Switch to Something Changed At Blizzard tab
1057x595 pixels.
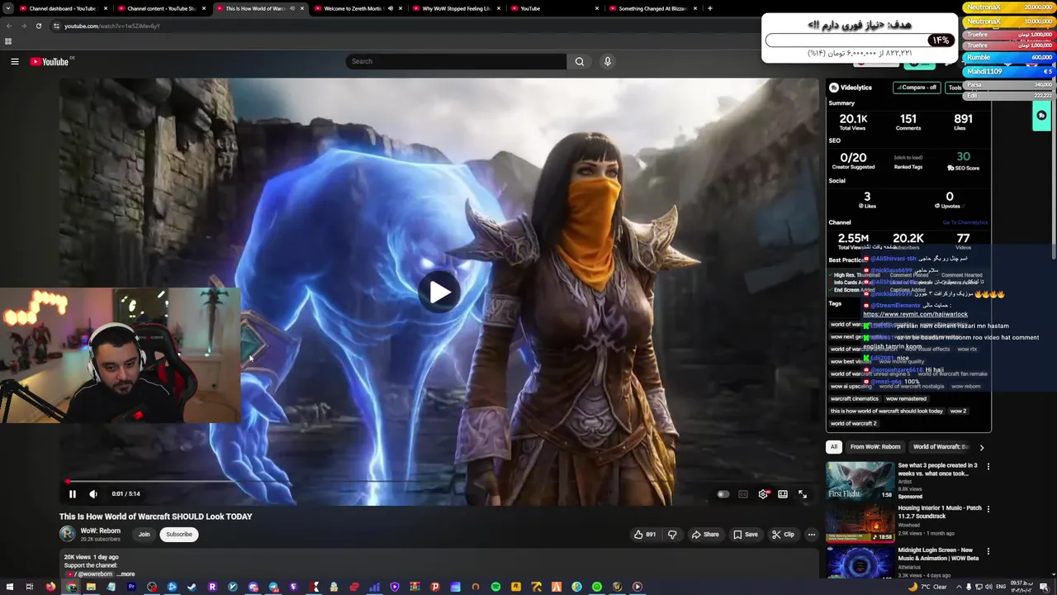[652, 8]
